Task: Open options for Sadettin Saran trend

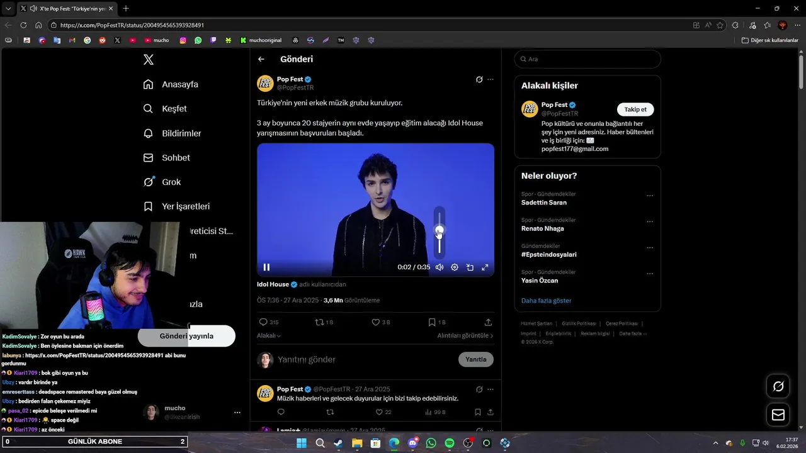Action: 650,196
